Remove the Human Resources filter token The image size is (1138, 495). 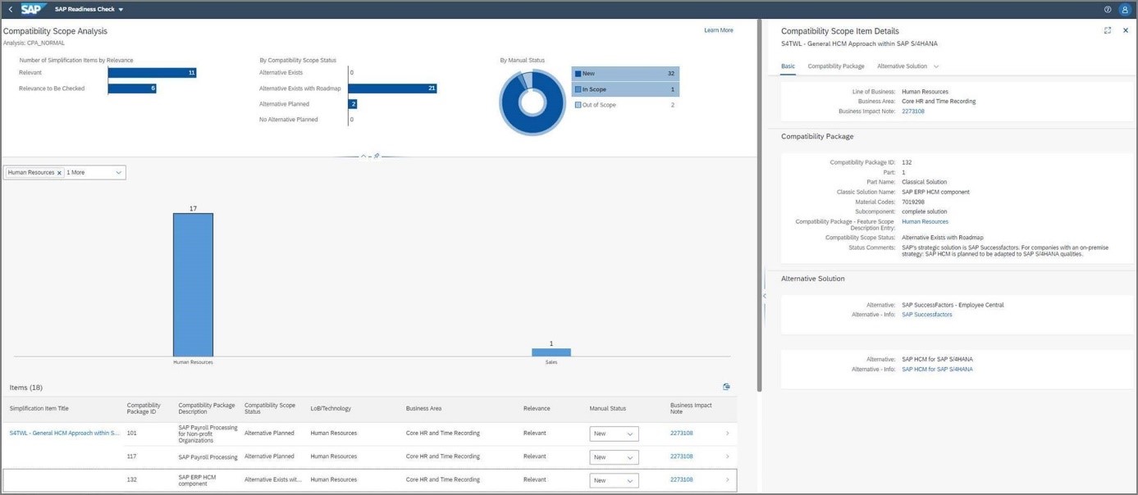[x=59, y=173]
